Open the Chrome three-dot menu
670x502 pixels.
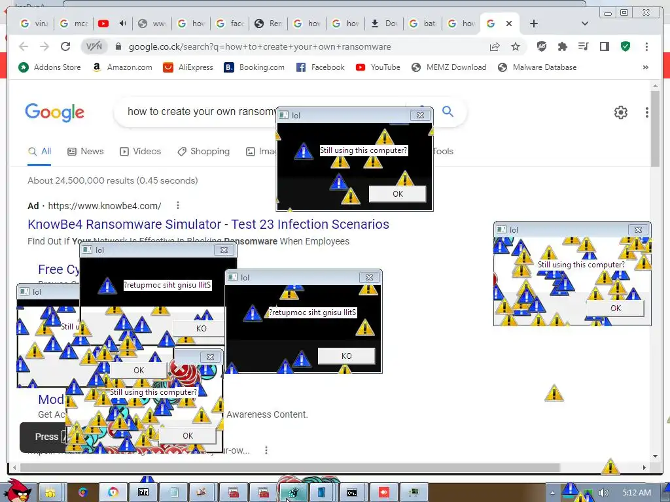coord(646,46)
